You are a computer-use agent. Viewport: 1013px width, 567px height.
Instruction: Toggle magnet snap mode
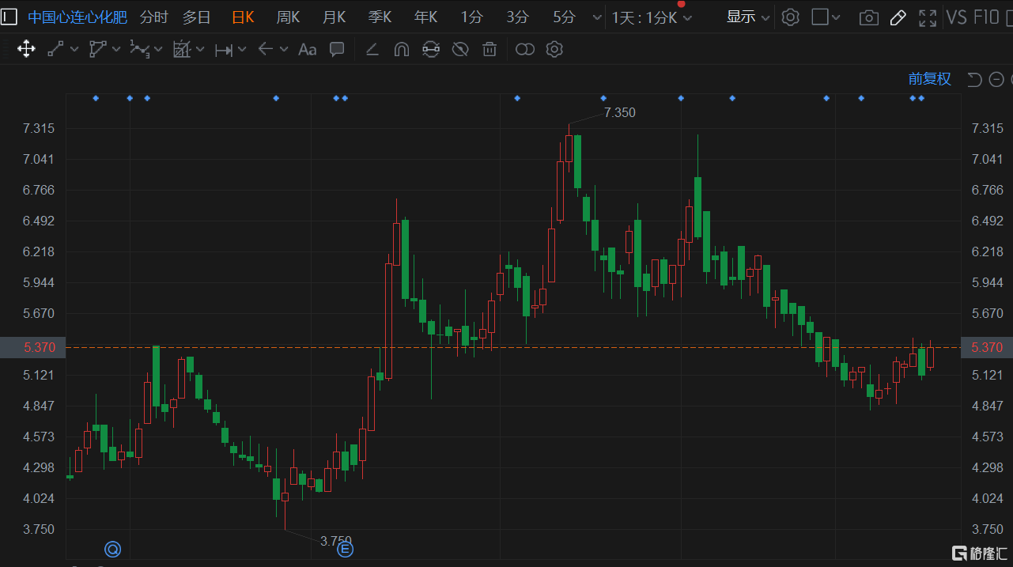coord(402,50)
